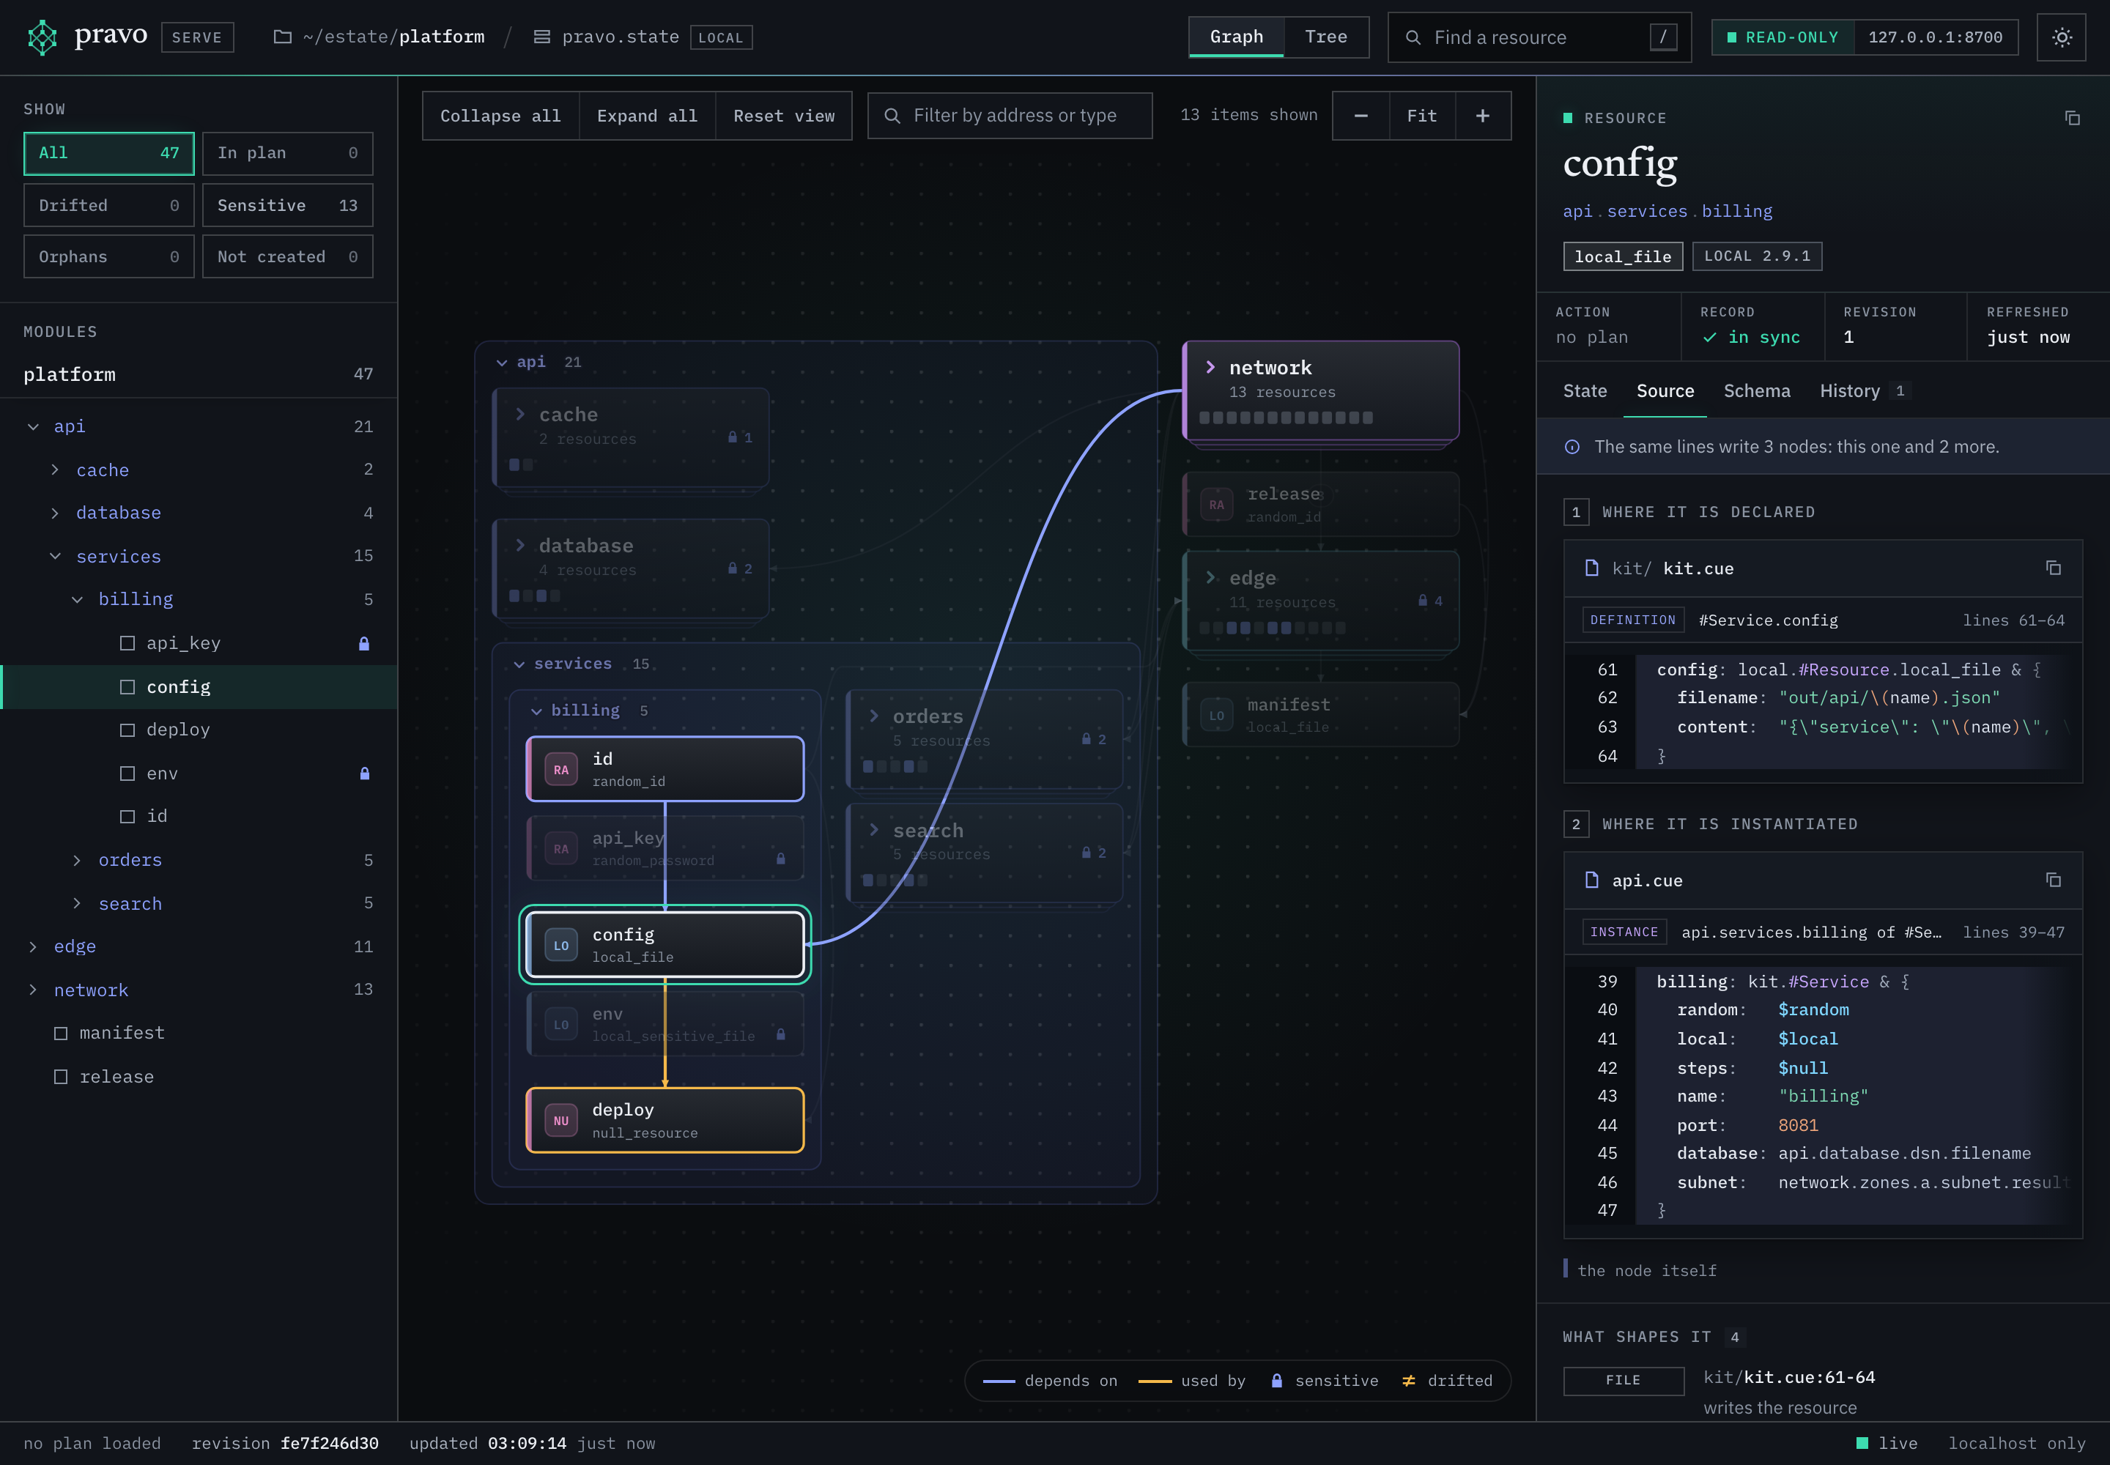Copy resource address icon beside RESOURCE header
Viewport: 2110px width, 1465px height.
2073,117
